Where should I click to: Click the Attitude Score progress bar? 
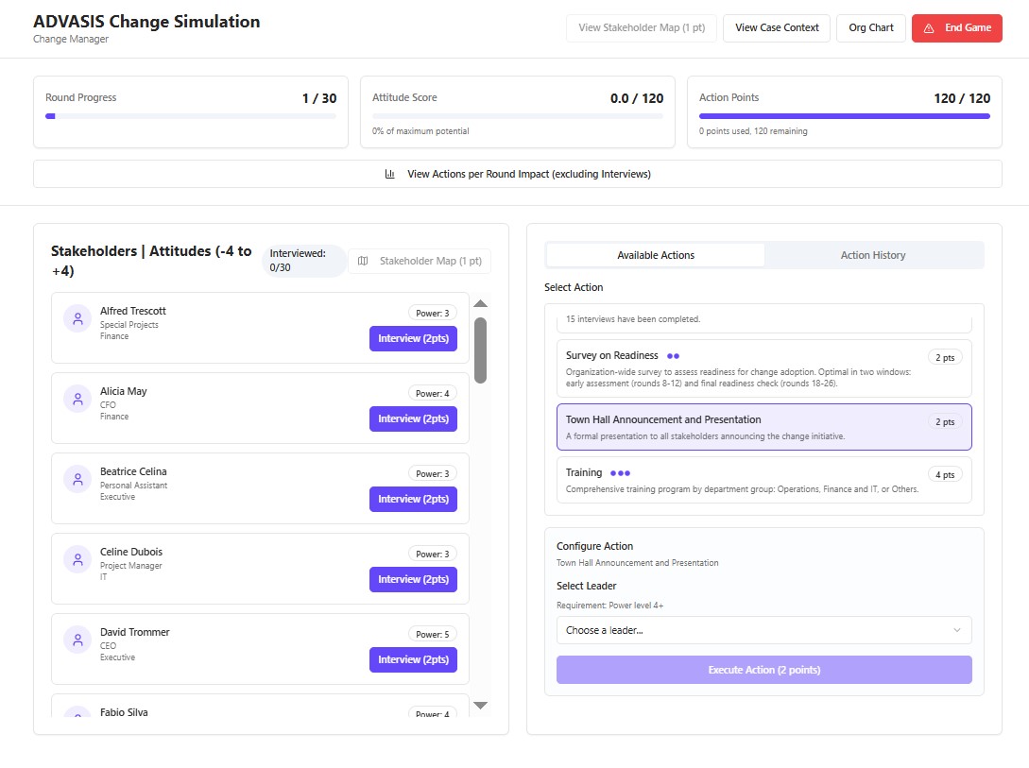click(518, 116)
